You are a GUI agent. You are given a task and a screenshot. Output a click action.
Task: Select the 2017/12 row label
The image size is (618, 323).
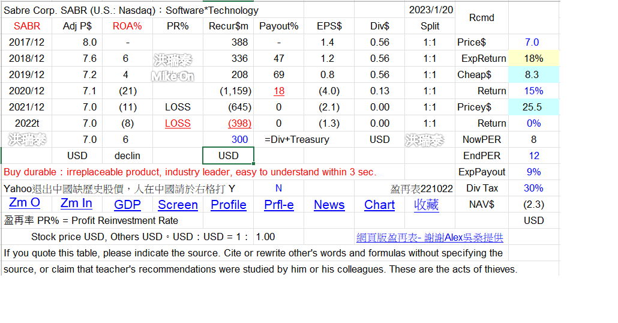point(26,42)
